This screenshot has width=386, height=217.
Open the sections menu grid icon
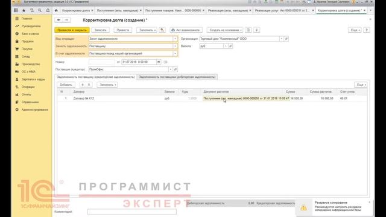coord(16,10)
